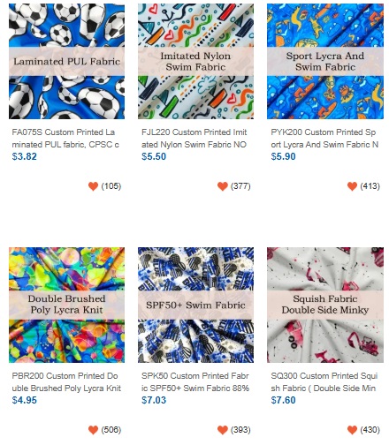
Task: Open the Double Brushed Poly Lycra Knit image
Action: click(66, 305)
